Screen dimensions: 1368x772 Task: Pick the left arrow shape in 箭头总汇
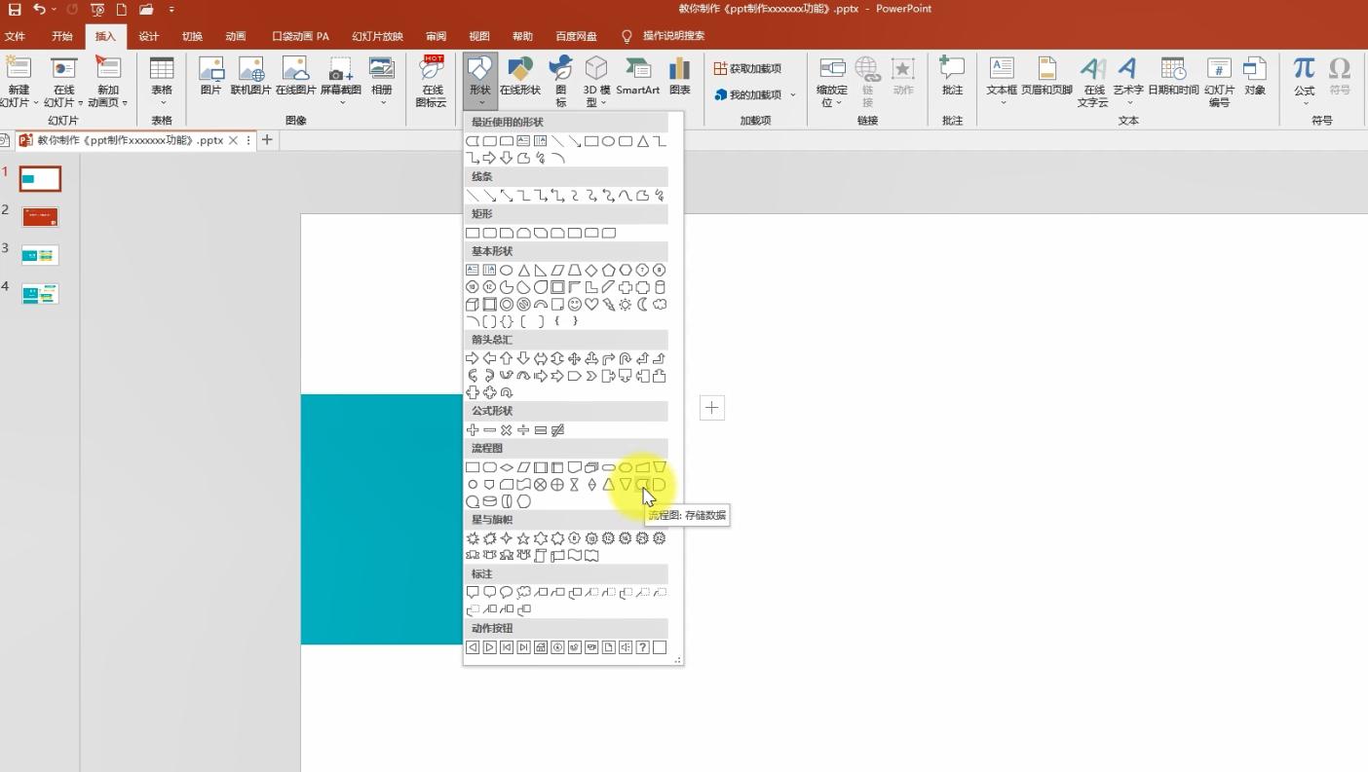pos(489,359)
